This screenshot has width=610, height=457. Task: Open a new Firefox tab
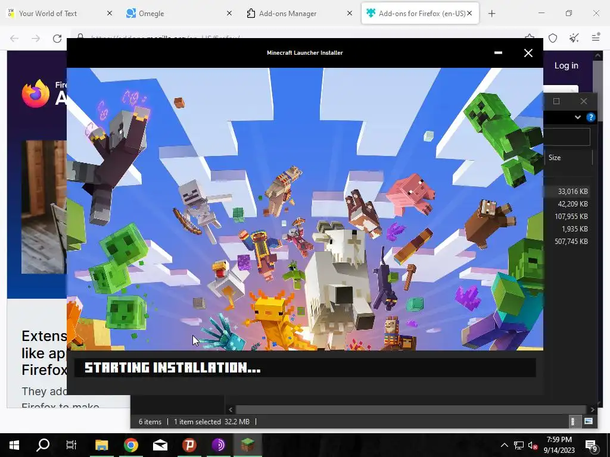coord(491,14)
